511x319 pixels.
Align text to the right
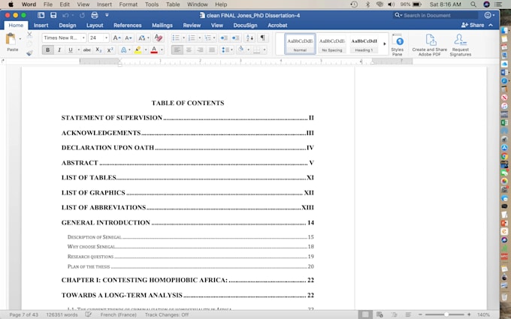(201, 50)
